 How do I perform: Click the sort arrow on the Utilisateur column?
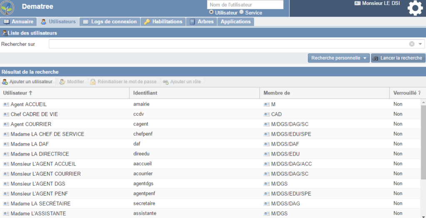tap(30, 93)
